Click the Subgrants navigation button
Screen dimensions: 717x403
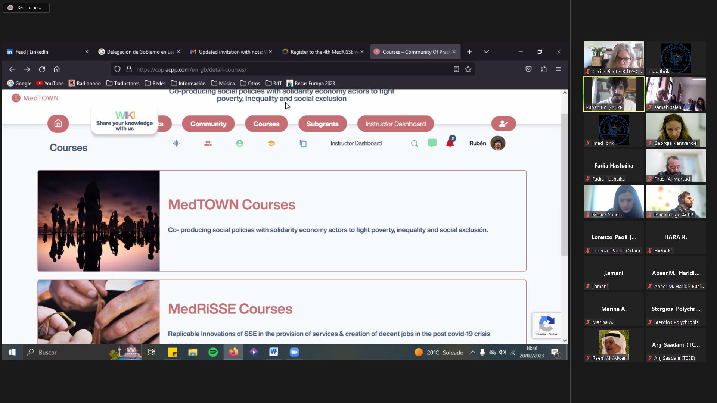pos(323,124)
